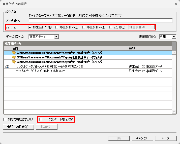Click the キャンセル button
This screenshot has height=144, width=180.
click(142, 138)
